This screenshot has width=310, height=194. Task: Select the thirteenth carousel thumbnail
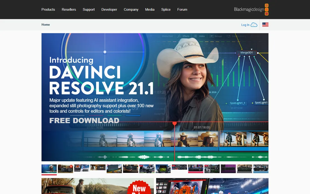[245, 169]
